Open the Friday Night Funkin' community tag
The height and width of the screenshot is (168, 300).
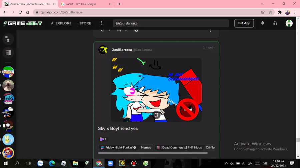(x=119, y=147)
